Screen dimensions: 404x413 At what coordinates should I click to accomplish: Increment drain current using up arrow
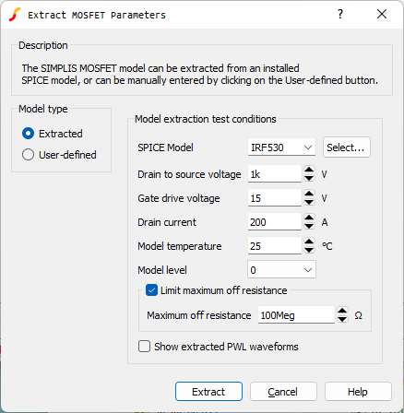(309, 218)
